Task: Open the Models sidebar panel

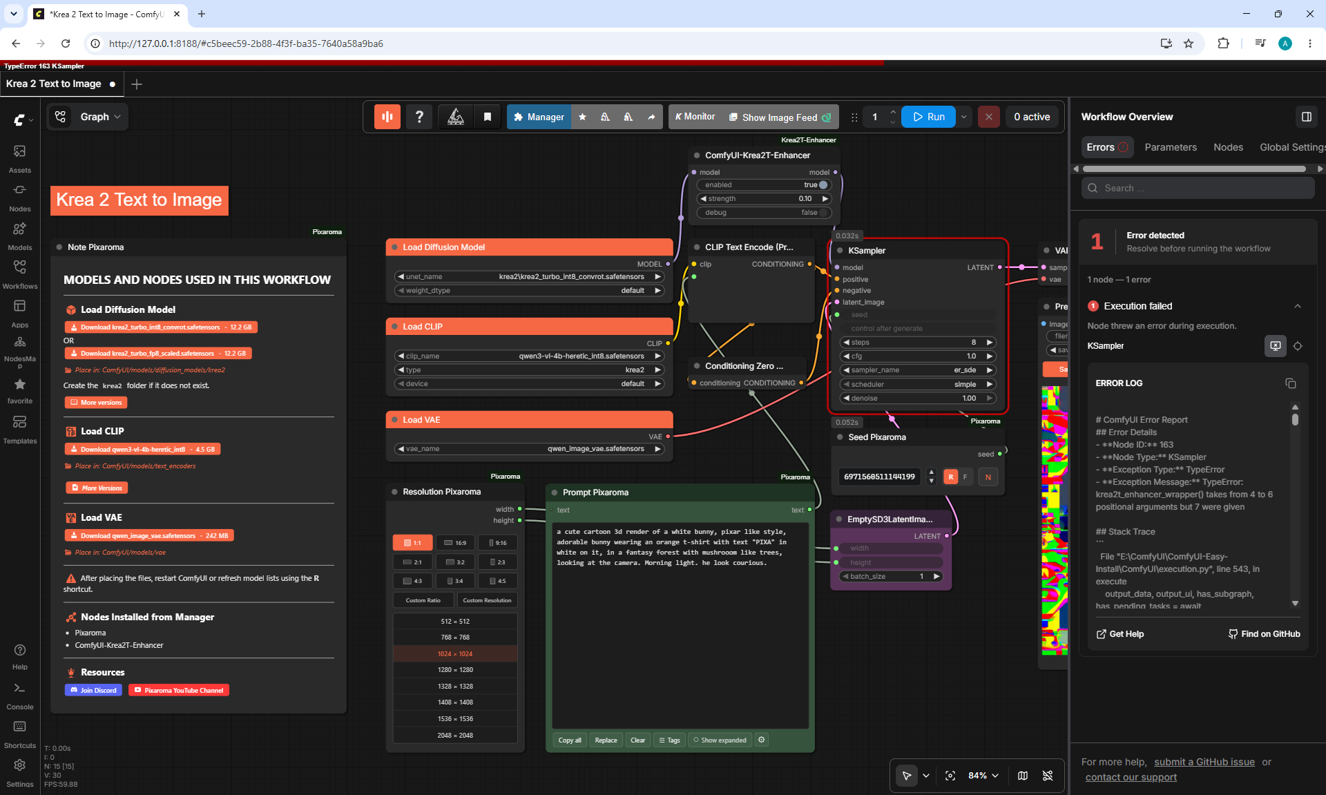Action: (x=20, y=236)
